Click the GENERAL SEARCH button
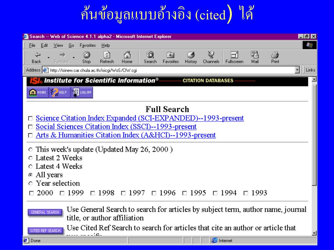Screen dimensions: 334x250 (45, 212)
